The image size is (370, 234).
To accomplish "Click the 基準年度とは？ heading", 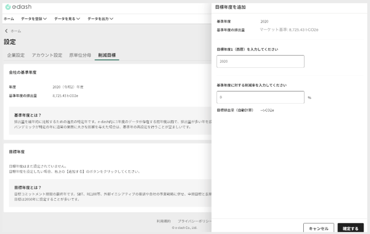I will [x=28, y=115].
